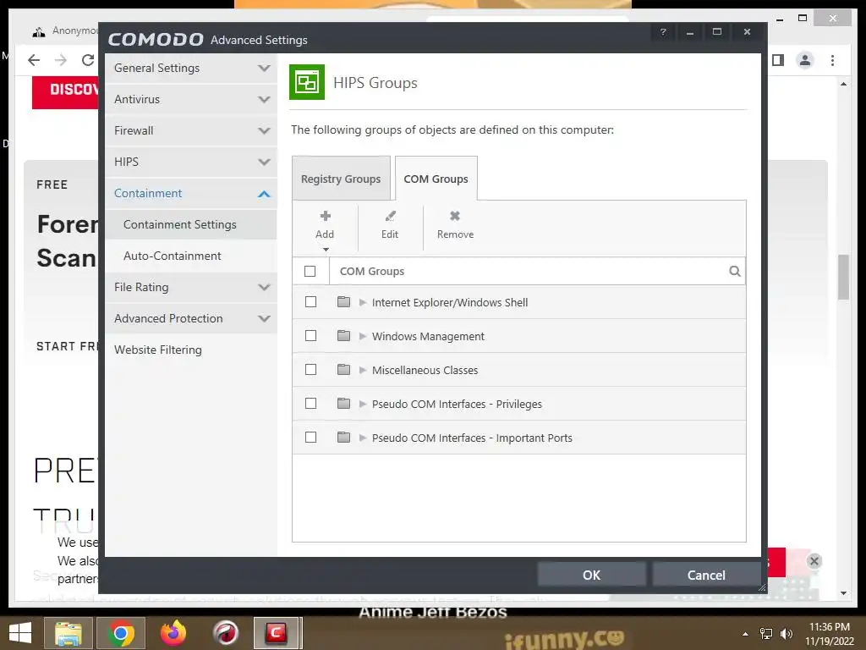Show hidden tray icons arrow
866x650 pixels.
(746, 633)
